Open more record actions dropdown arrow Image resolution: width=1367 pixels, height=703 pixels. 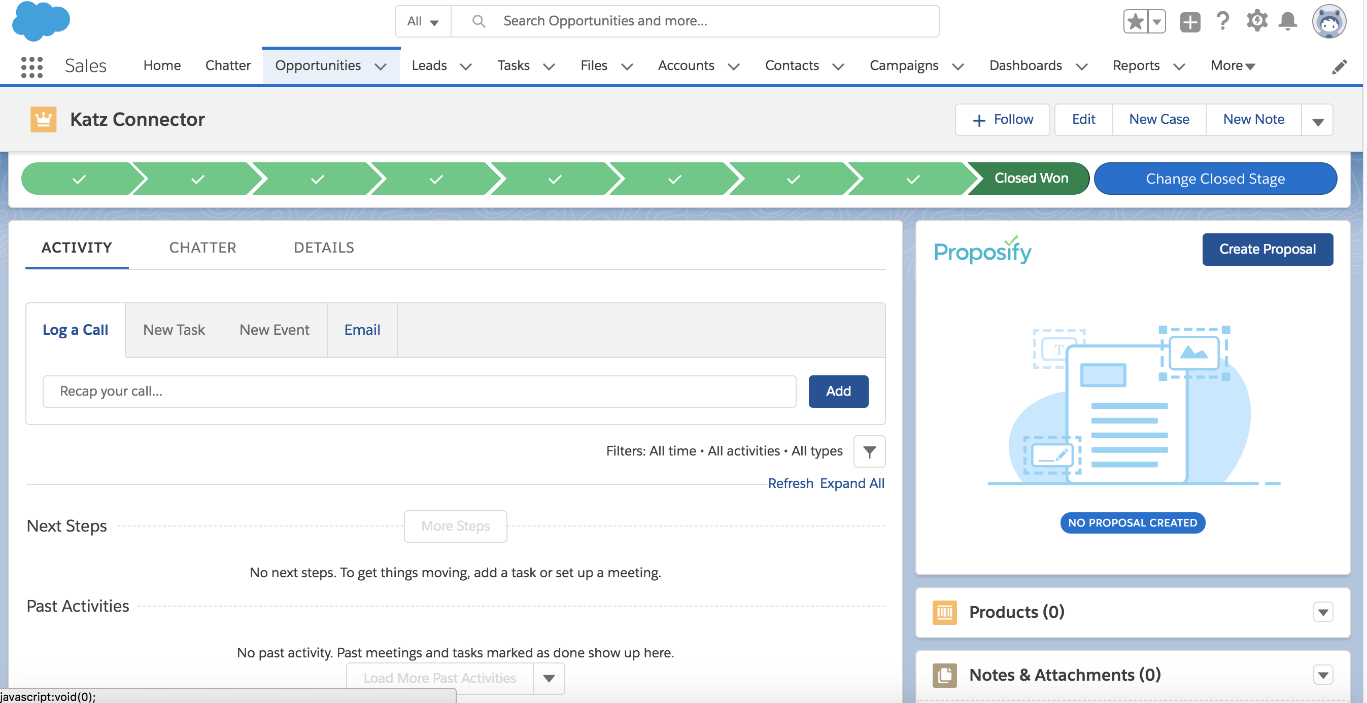point(1318,120)
